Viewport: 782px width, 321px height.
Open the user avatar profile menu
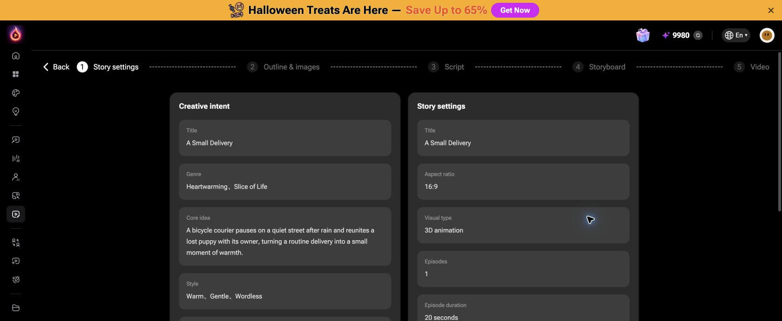tap(767, 35)
